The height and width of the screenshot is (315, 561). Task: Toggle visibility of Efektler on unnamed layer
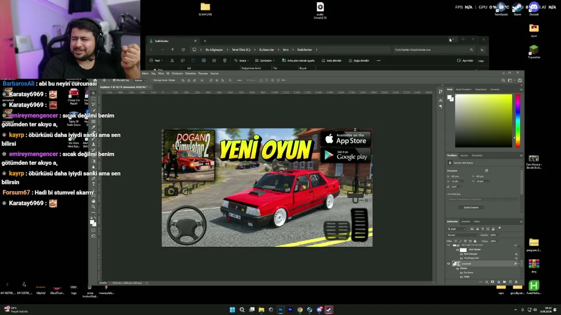pos(458,268)
